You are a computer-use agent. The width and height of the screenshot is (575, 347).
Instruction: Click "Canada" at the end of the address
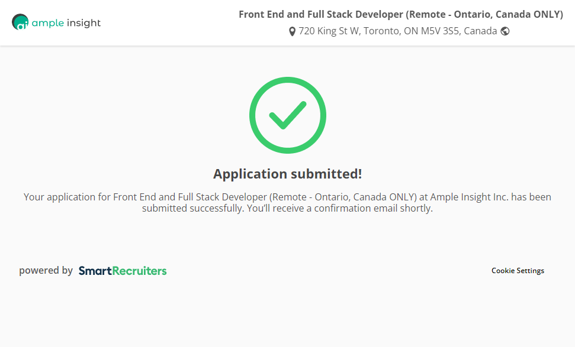pos(480,31)
